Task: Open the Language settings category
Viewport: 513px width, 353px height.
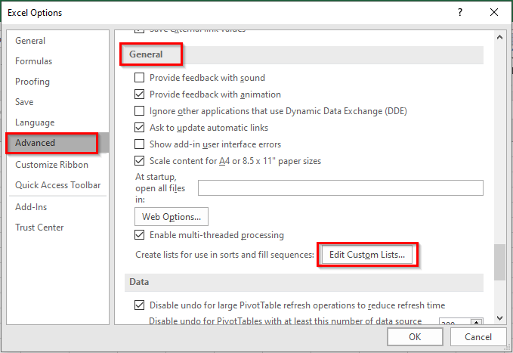Action: (x=35, y=122)
